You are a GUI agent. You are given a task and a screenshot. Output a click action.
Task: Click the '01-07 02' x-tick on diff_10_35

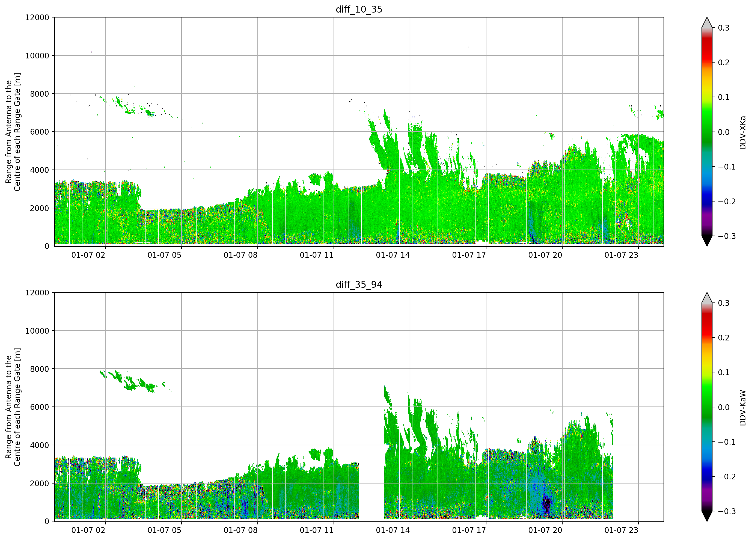click(88, 255)
